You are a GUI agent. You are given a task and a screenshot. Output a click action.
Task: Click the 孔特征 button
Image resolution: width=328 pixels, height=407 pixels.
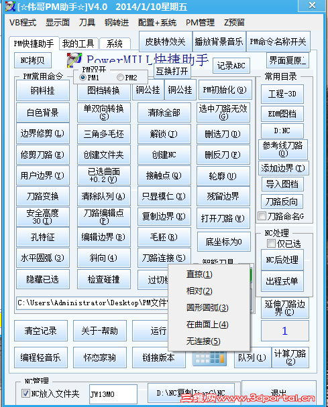pyautogui.click(x=43, y=237)
